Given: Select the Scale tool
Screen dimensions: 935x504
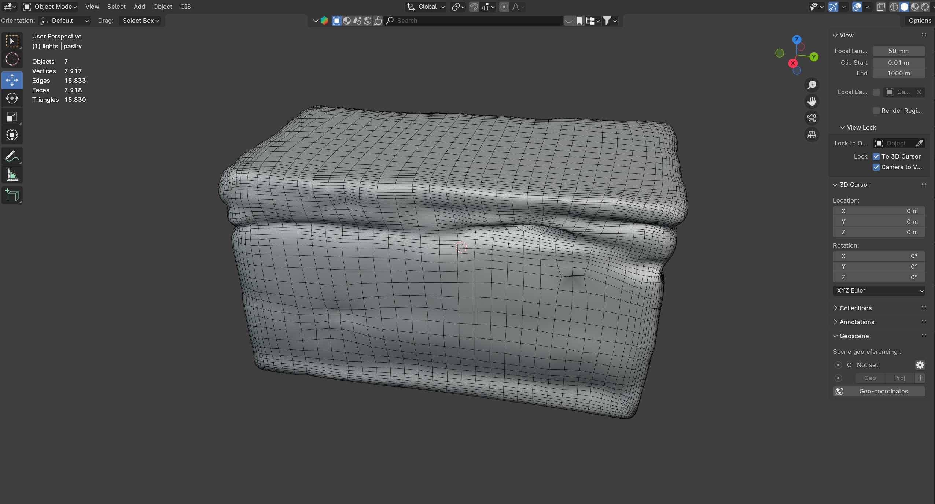Looking at the screenshot, I should tap(12, 117).
